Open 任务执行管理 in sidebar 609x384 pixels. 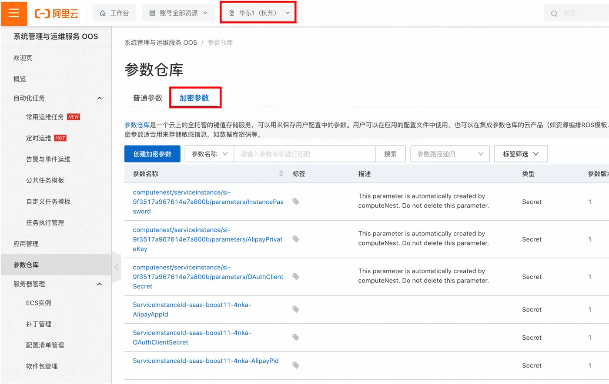(x=45, y=222)
